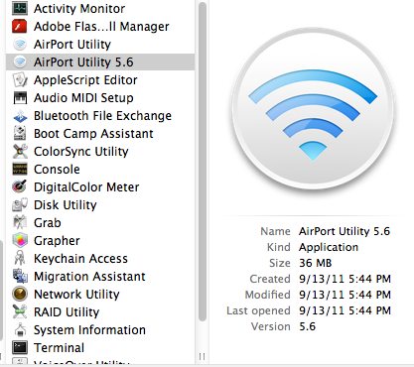414x367 pixels.
Task: Select the Activity Monitor row
Action: [100, 8]
